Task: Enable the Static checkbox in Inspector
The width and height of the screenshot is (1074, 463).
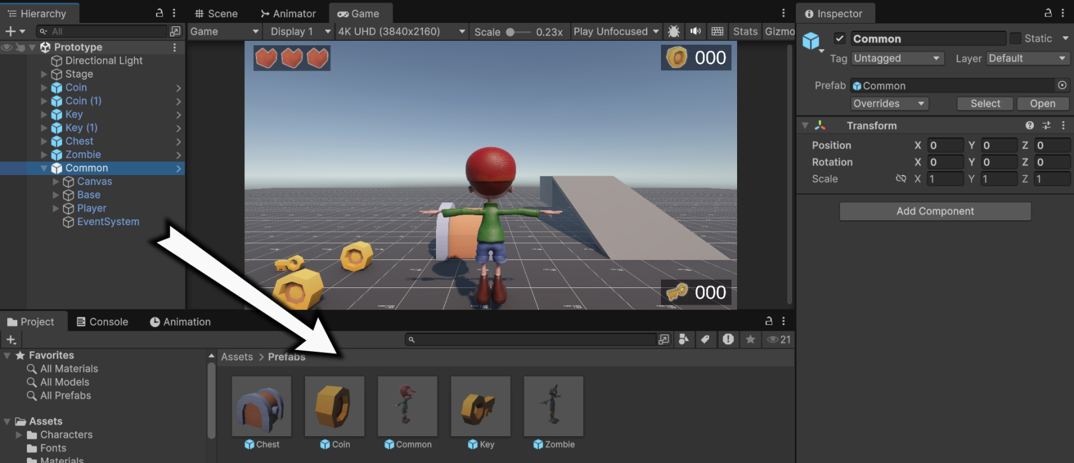Action: (1015, 39)
